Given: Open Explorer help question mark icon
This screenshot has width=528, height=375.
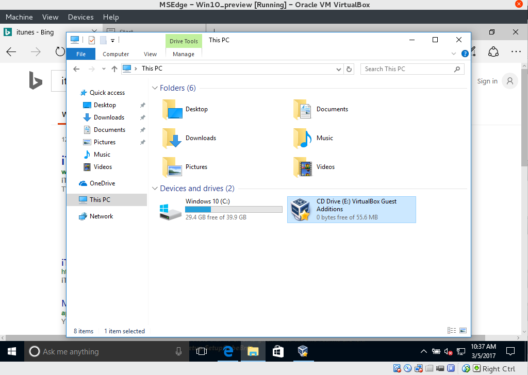Looking at the screenshot, I should tap(465, 54).
